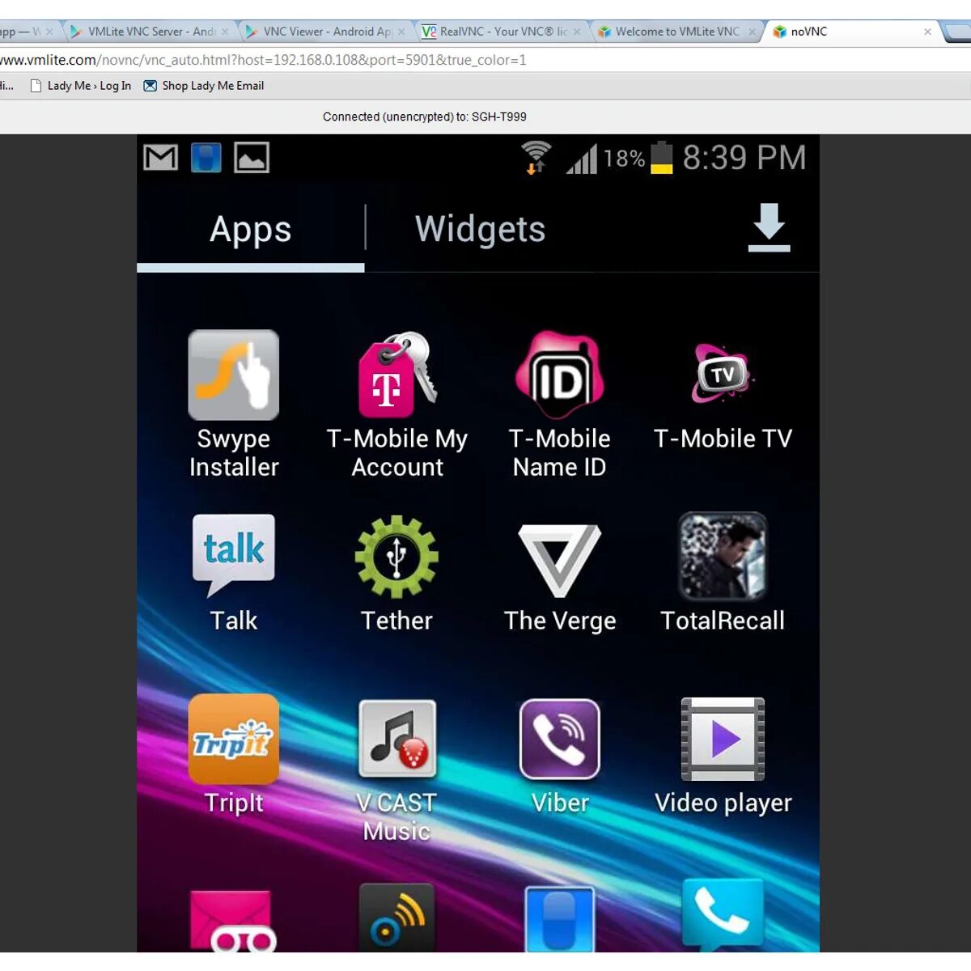Image resolution: width=971 pixels, height=971 pixels.
Task: Launch the Viber phone app
Action: coord(559,739)
